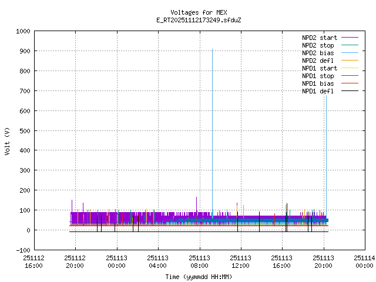376x282 pixels.
Task: Click the 'Time (yymmdd HH:MM)' x-axis label
Action: pos(199,277)
